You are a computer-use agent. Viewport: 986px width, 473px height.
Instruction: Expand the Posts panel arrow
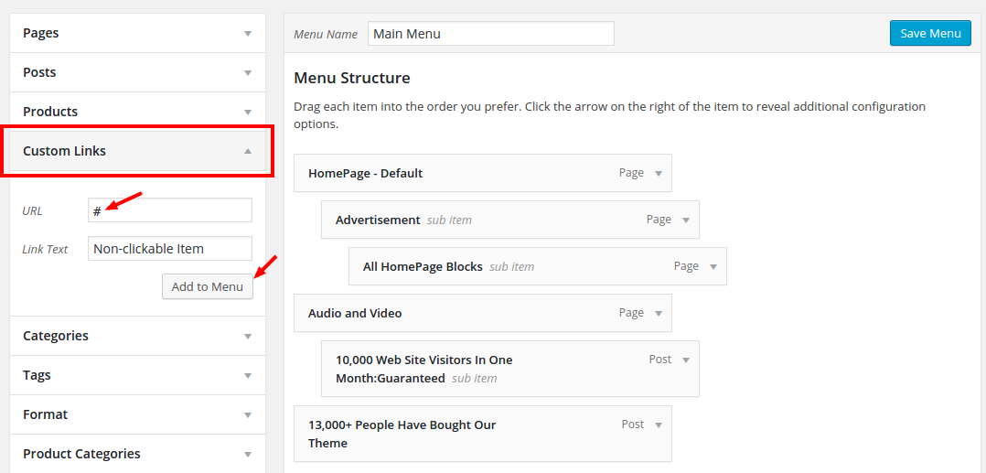(248, 73)
